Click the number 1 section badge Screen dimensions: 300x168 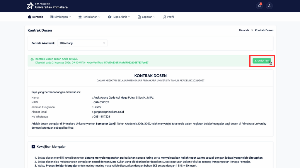tap(33, 146)
